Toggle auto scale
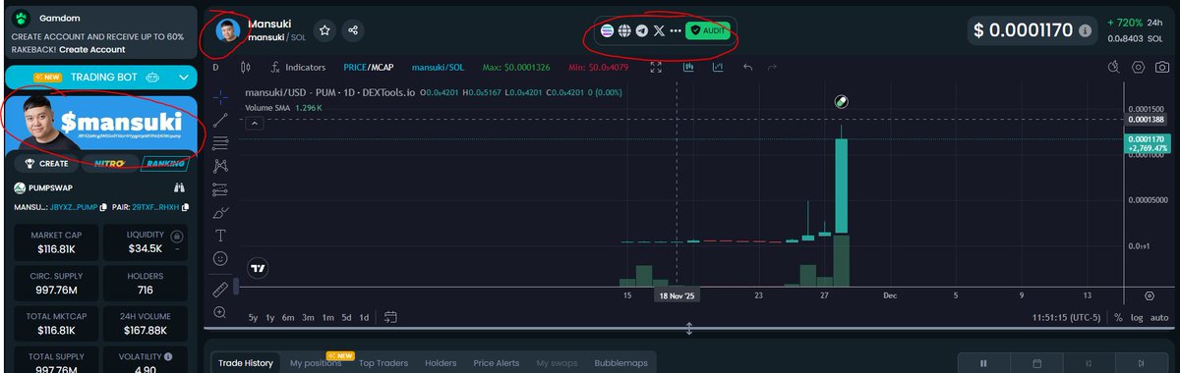The image size is (1180, 373). pos(1160,317)
